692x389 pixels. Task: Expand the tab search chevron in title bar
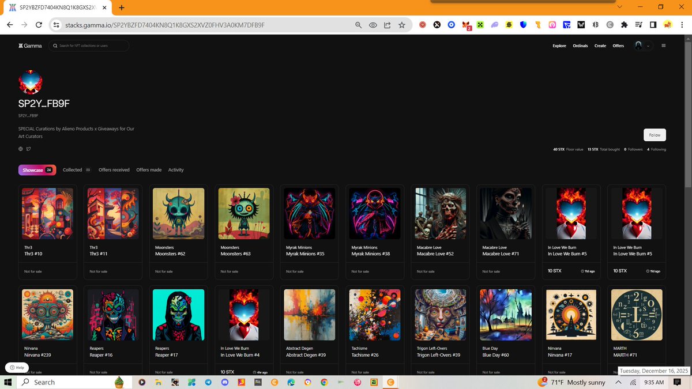(620, 7)
